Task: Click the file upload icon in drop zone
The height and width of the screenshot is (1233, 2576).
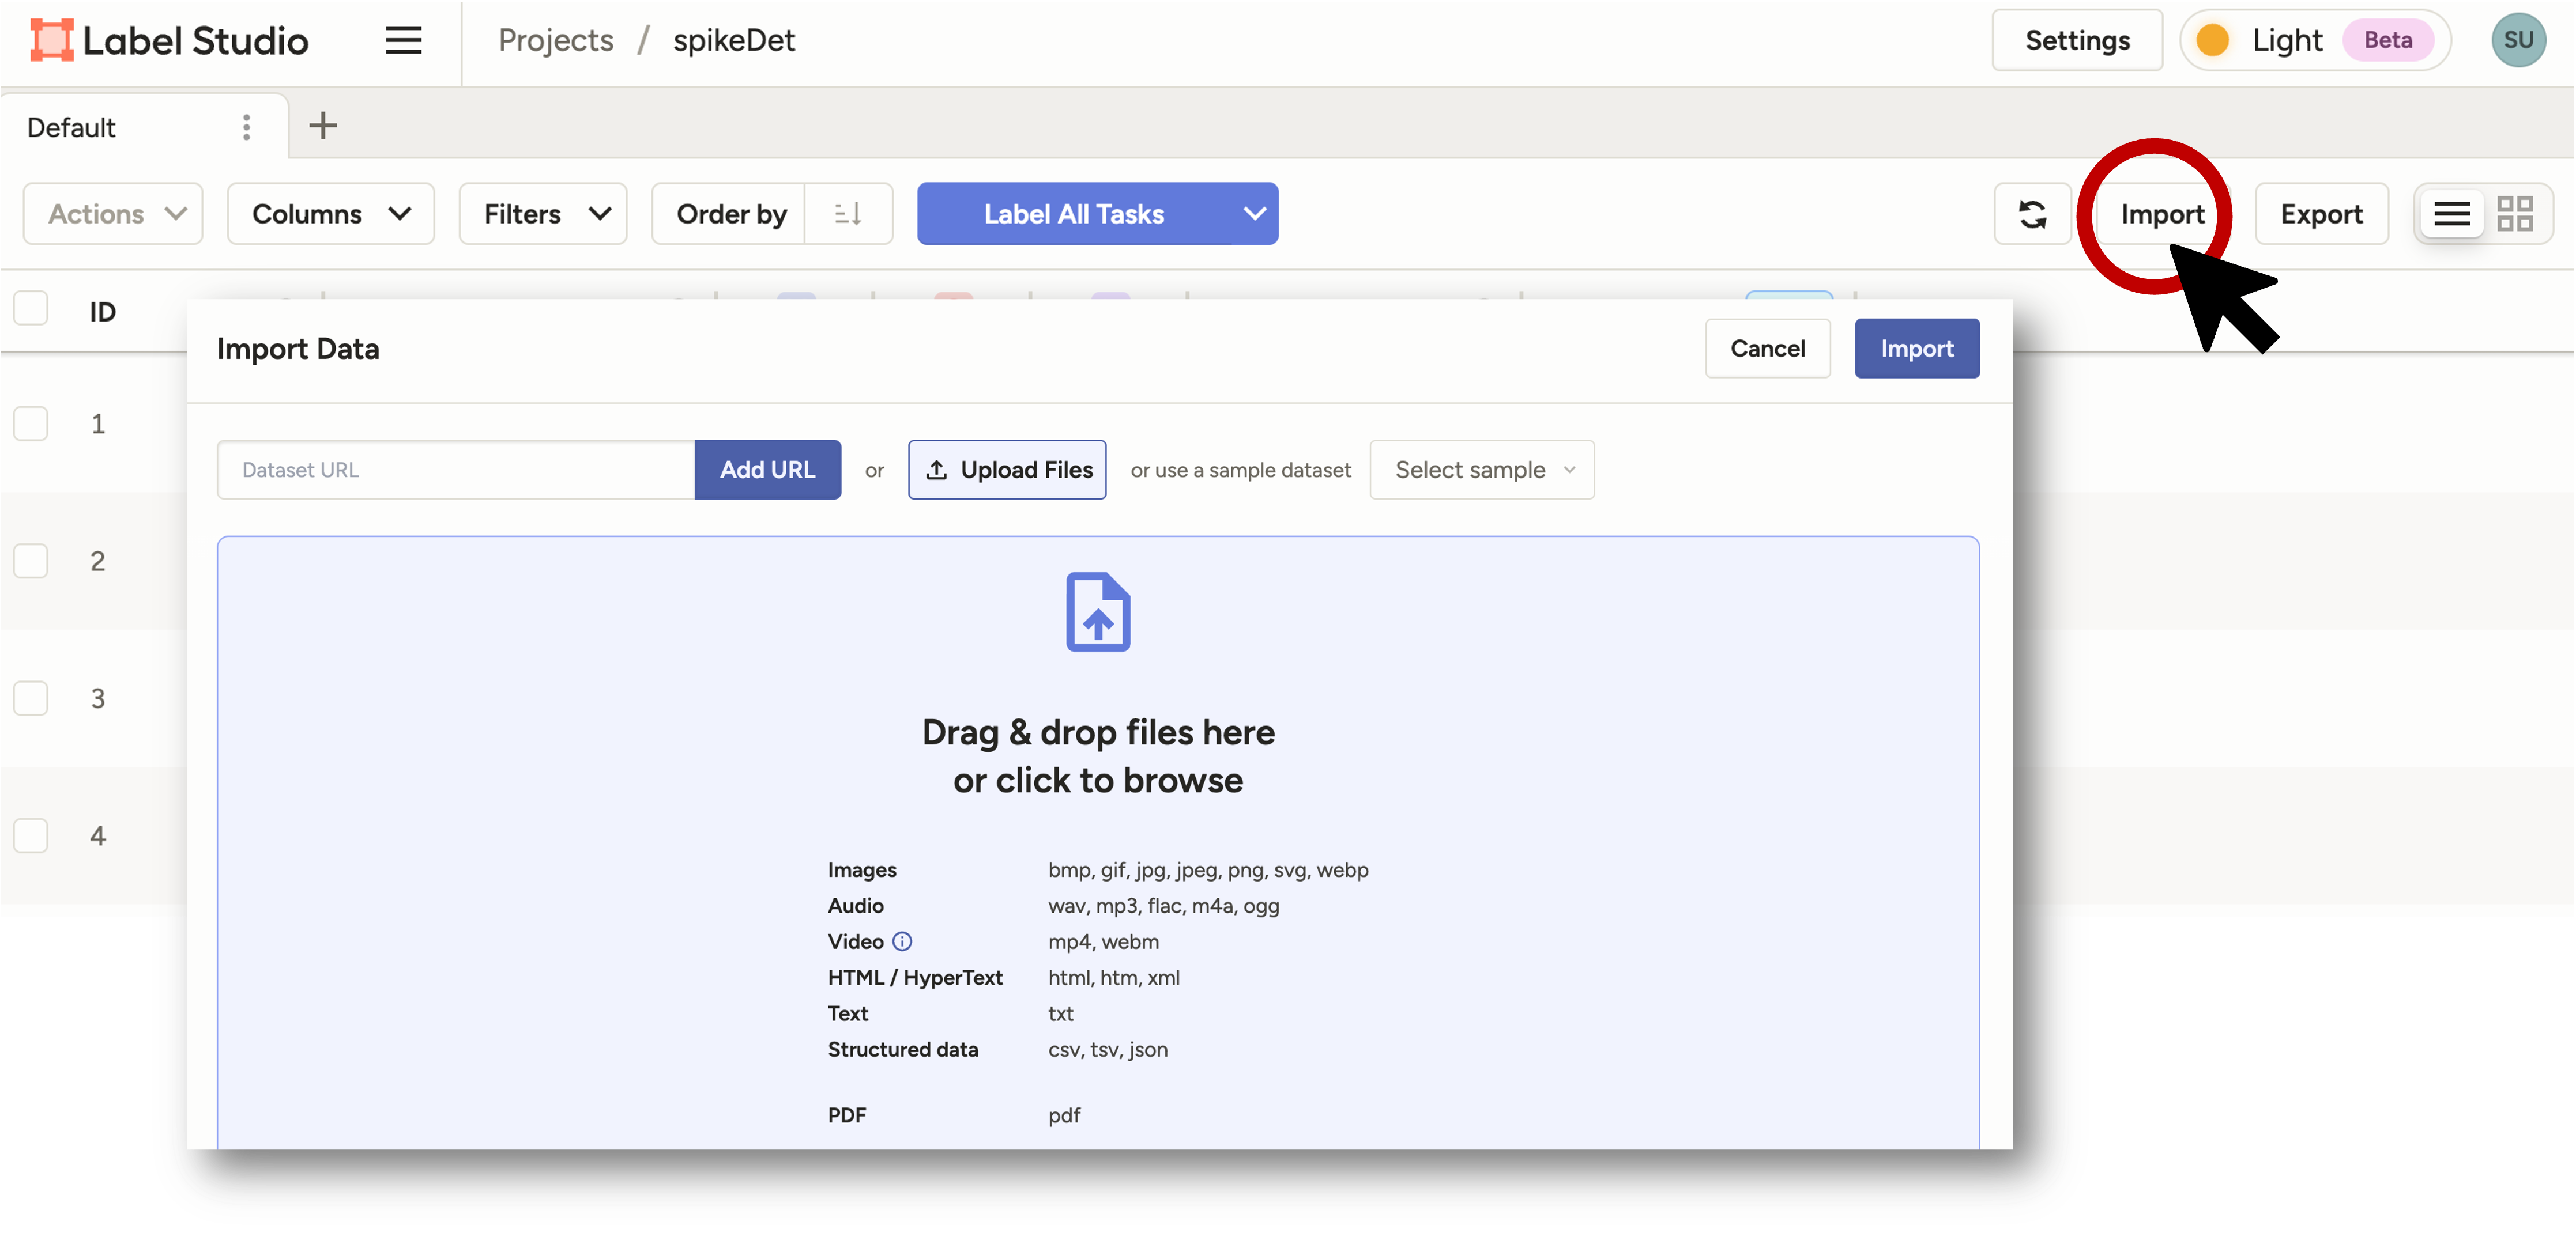Action: coord(1098,611)
